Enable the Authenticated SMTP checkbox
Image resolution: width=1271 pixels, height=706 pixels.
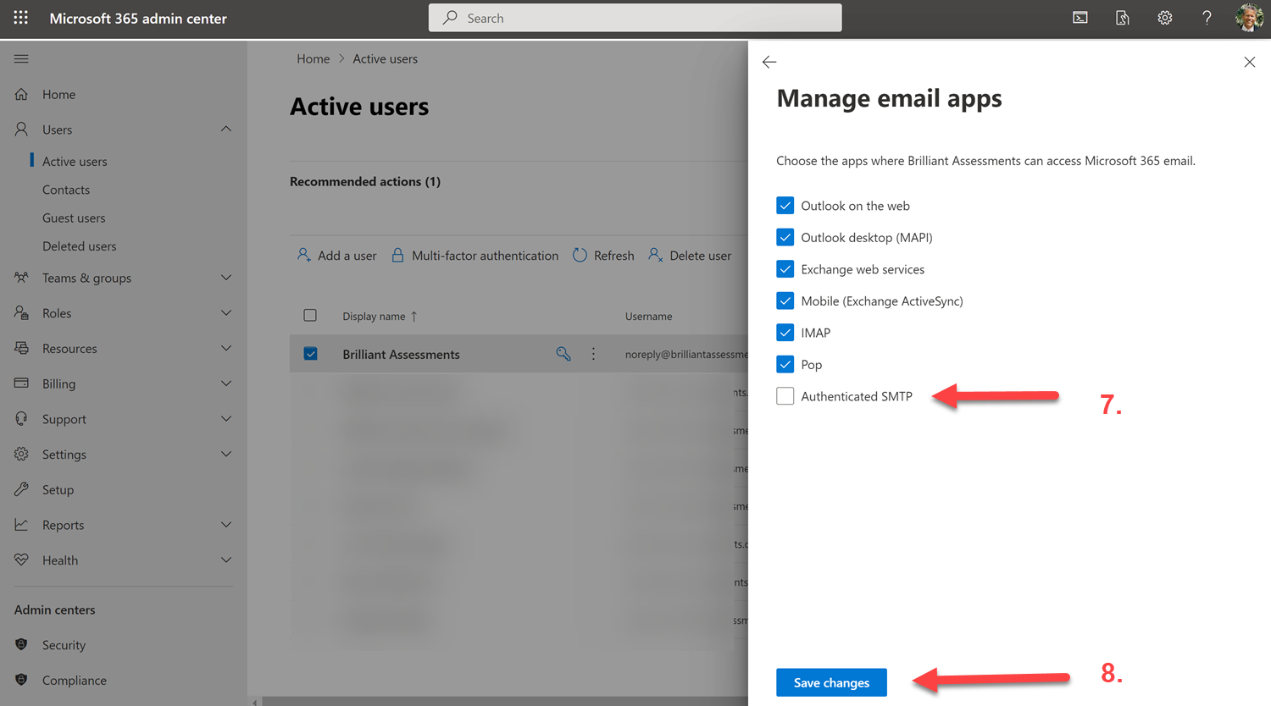tap(785, 396)
